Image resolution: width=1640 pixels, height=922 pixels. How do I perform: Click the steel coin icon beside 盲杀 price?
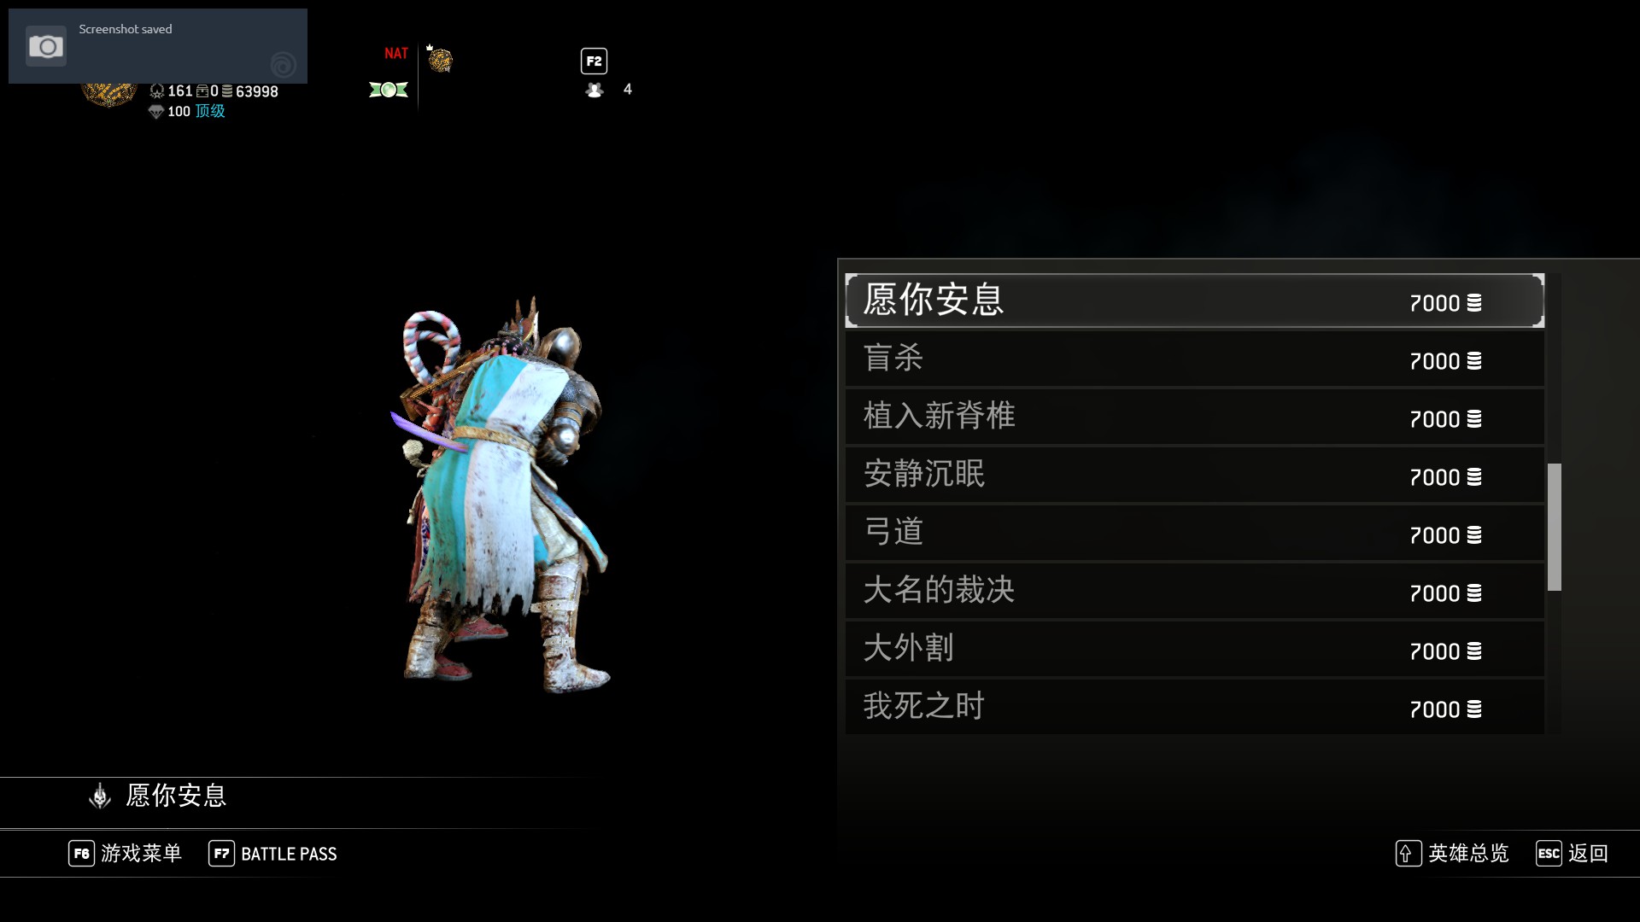point(1474,361)
